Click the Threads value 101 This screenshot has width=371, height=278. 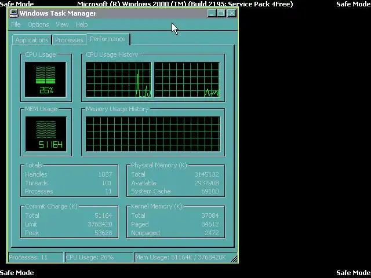click(x=107, y=183)
